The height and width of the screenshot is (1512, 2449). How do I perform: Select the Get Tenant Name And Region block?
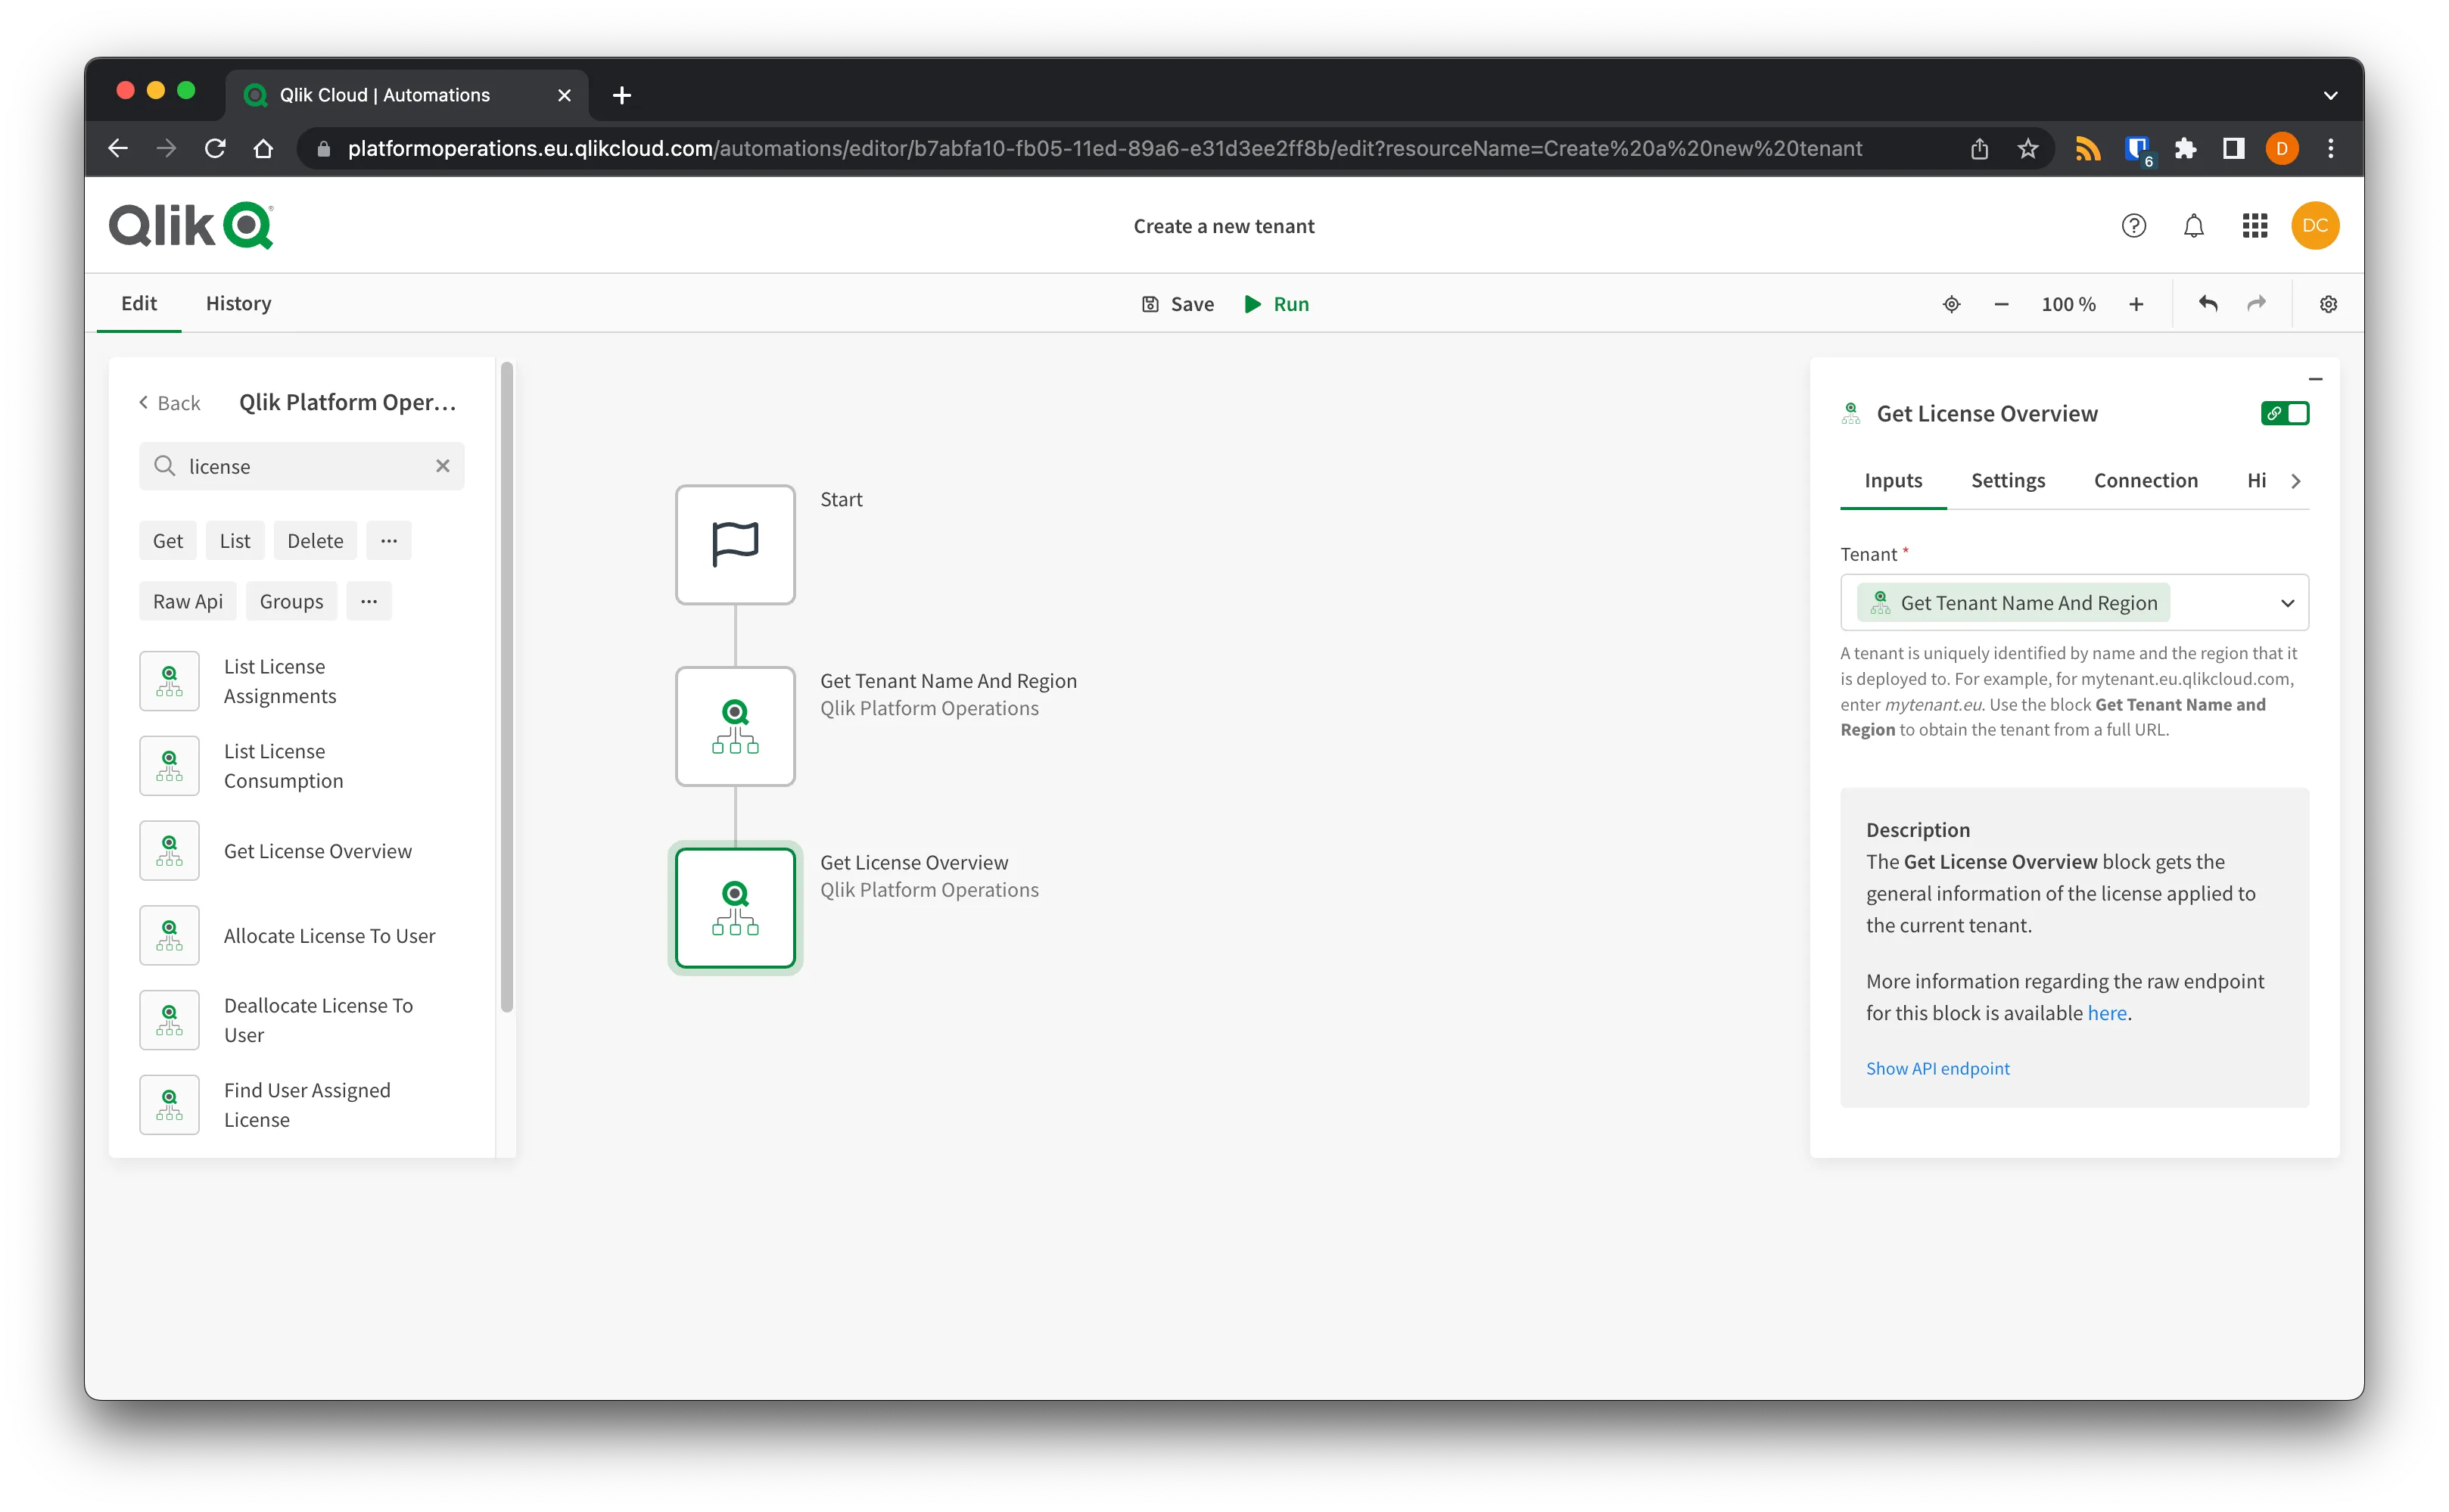pos(735,726)
